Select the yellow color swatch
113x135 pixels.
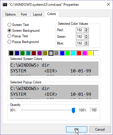click(90, 53)
